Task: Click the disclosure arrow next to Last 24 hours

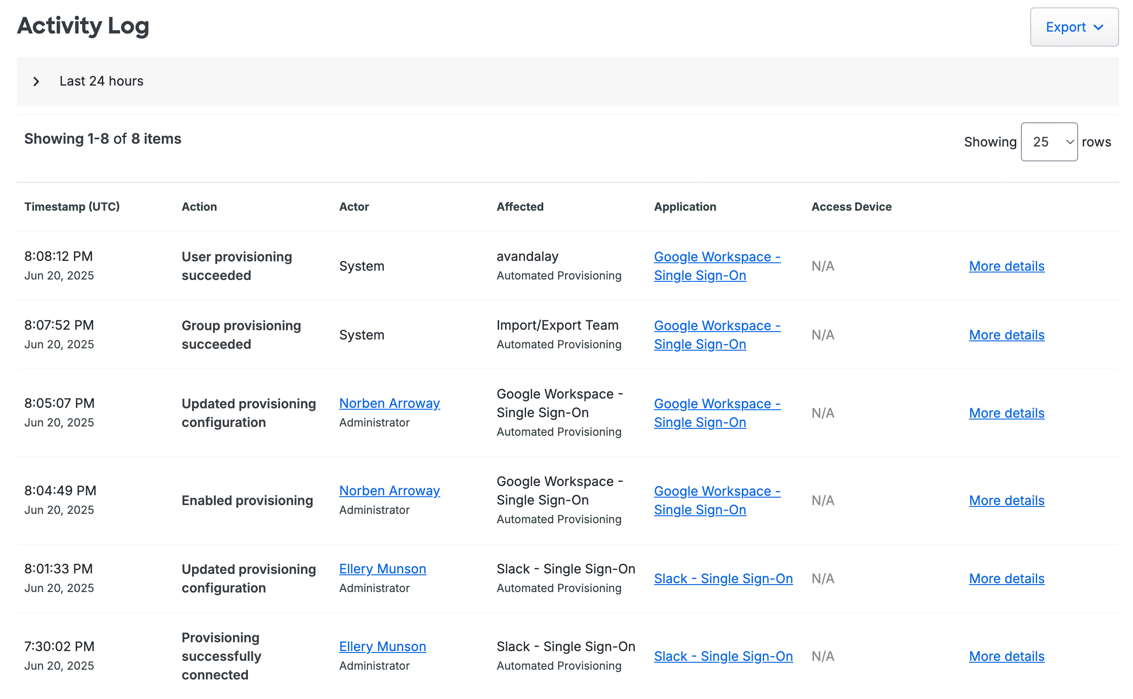Action: pyautogui.click(x=36, y=81)
